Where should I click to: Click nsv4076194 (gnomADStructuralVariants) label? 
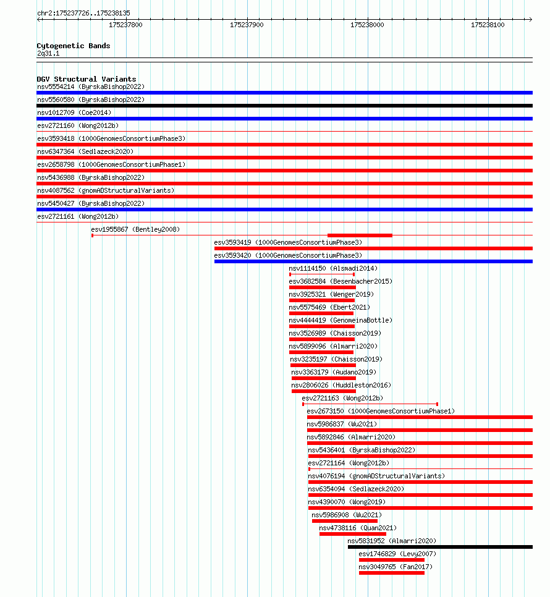(x=376, y=475)
